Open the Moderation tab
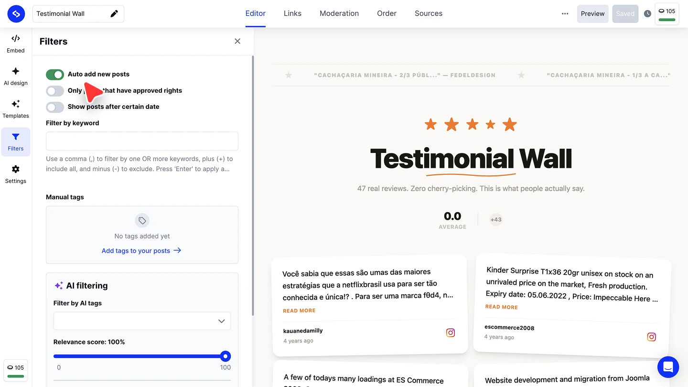This screenshot has width=688, height=387. [x=339, y=13]
